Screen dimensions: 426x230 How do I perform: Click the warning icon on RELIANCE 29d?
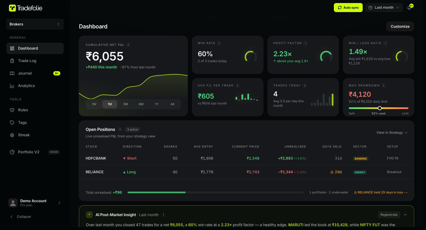tap(332, 172)
